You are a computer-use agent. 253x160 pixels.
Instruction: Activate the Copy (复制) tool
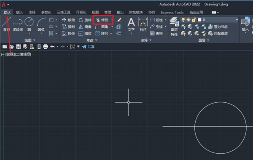(x=68, y=27)
